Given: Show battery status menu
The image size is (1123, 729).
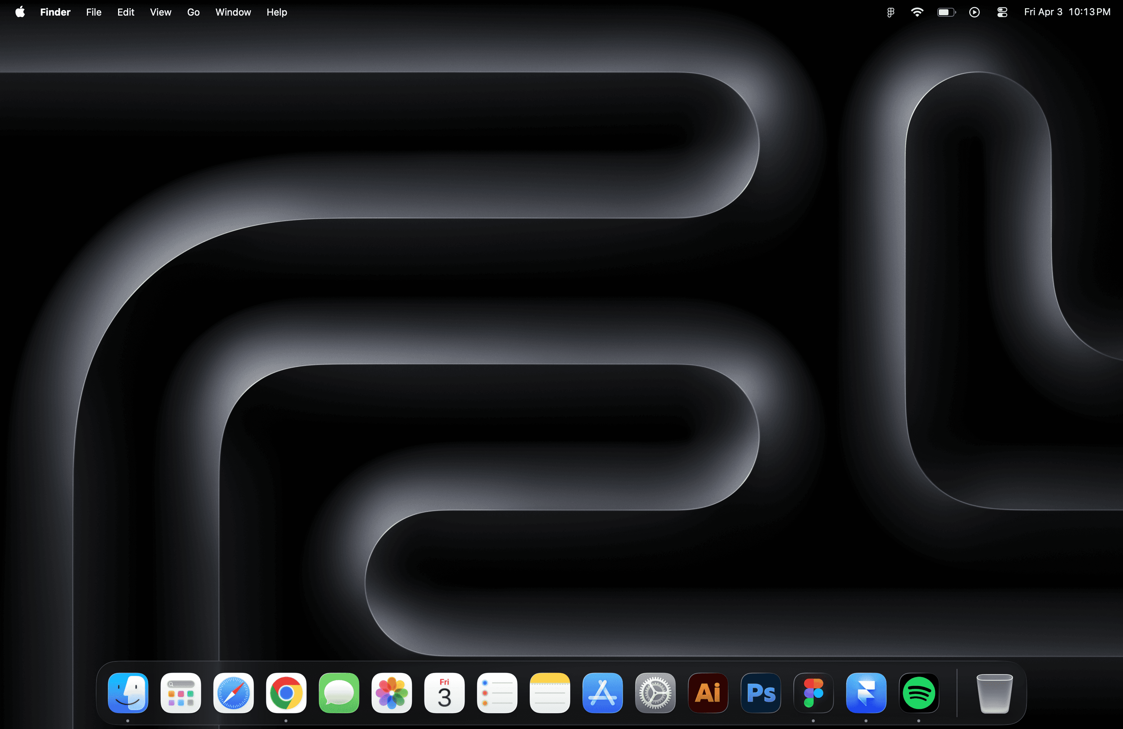Looking at the screenshot, I should click(946, 12).
